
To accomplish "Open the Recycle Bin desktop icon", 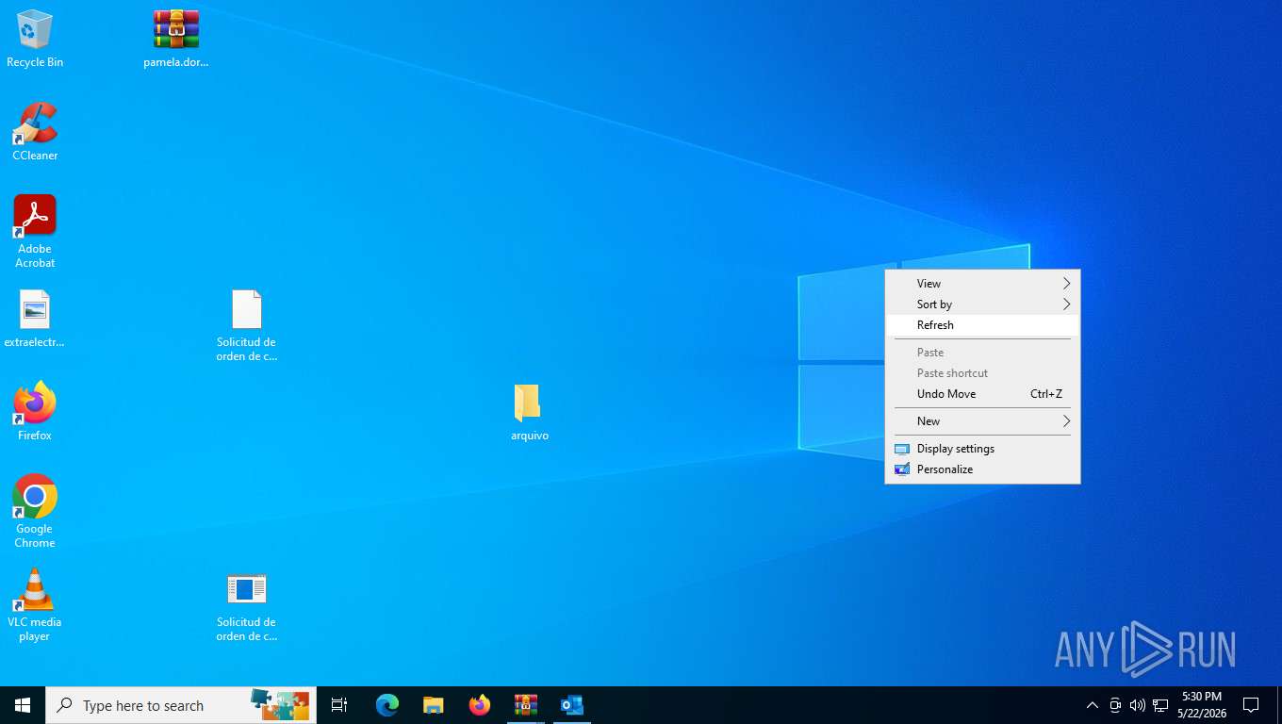I will (x=35, y=39).
